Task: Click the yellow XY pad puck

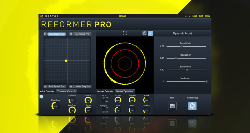Action: pos(66,61)
